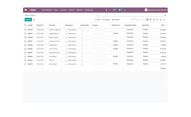
Task: Click the Create button
Action: pos(28,19)
